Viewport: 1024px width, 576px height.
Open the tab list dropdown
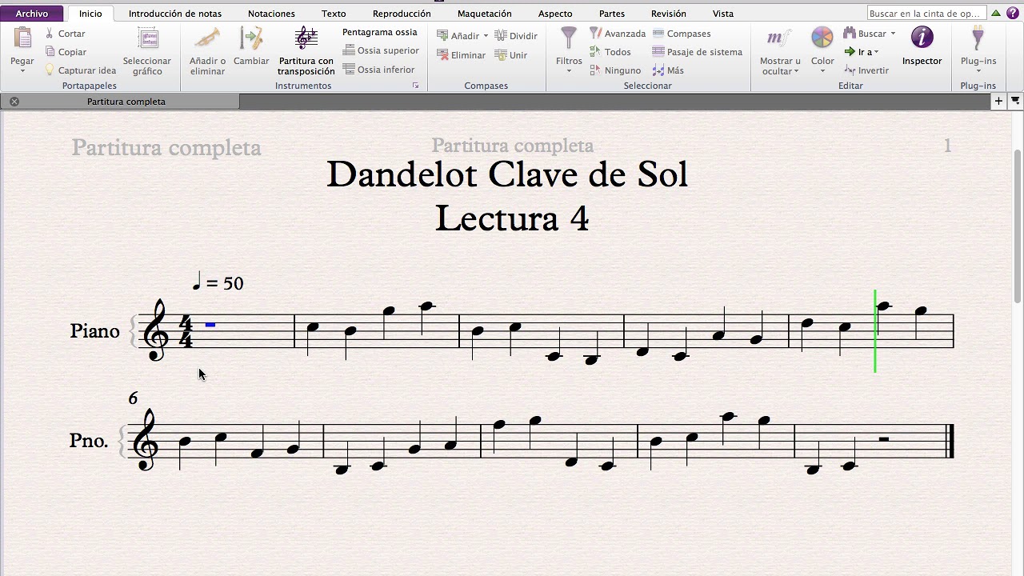click(1015, 101)
